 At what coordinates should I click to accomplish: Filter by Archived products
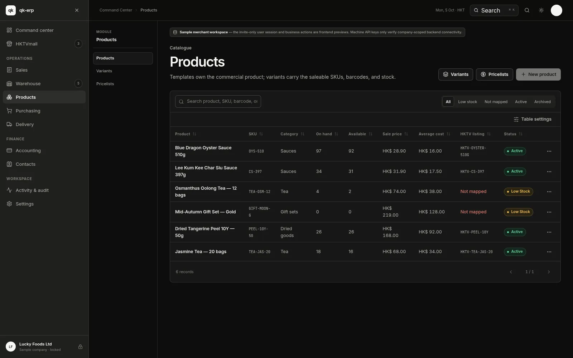542,102
